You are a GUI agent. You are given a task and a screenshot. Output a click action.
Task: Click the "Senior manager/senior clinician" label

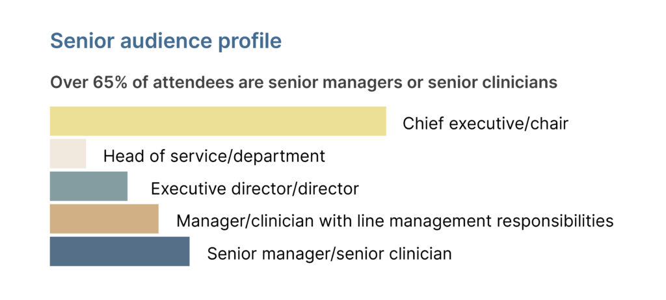329,254
